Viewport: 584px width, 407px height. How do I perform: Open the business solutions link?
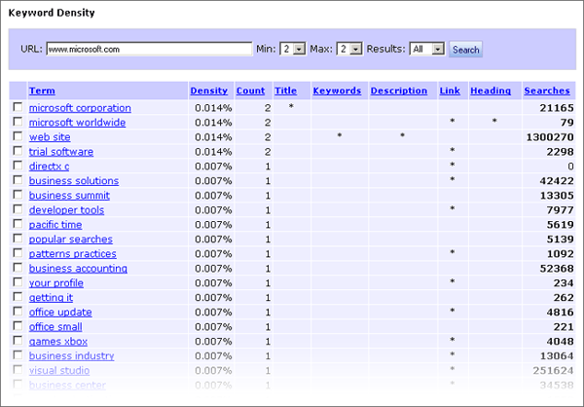click(74, 181)
